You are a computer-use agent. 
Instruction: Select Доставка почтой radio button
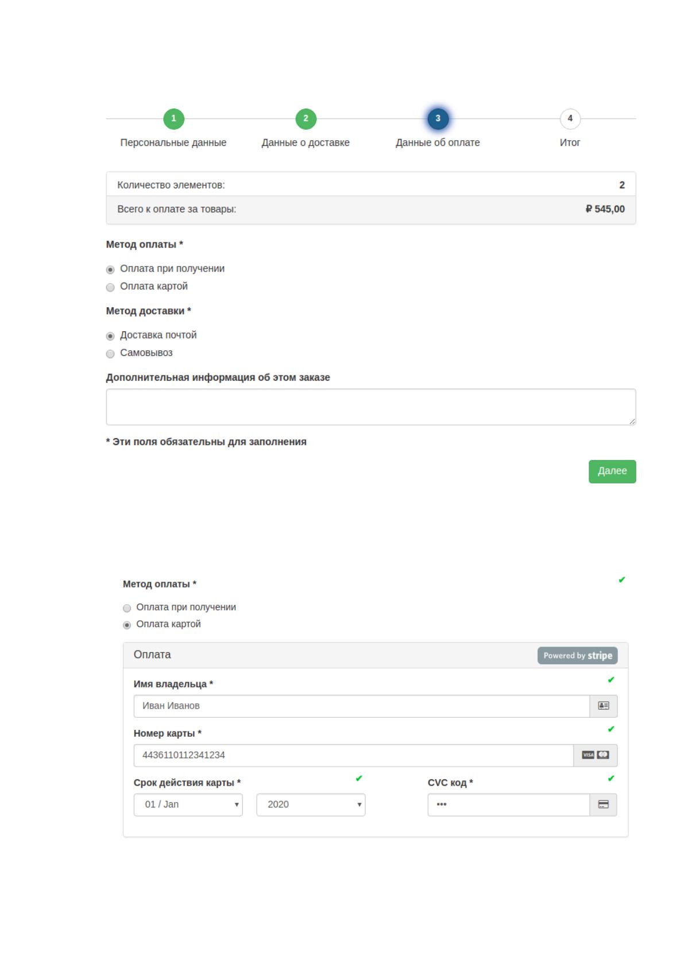[110, 336]
